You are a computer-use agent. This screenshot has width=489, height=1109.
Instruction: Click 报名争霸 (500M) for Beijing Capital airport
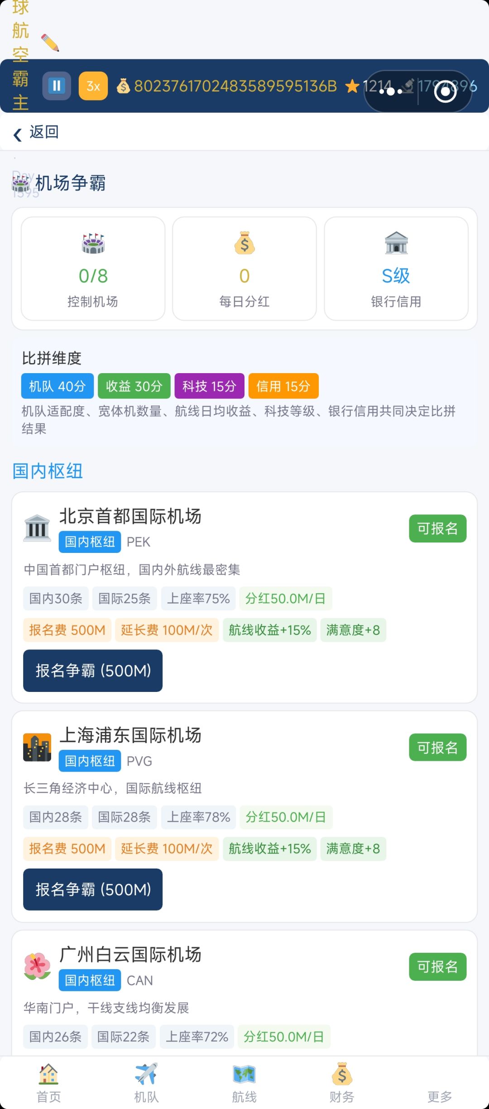(x=93, y=671)
